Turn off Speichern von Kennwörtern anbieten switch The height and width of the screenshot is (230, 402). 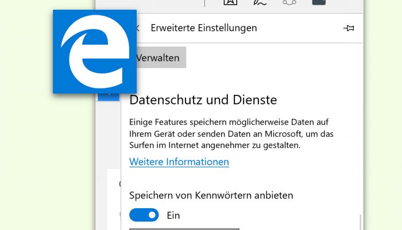click(144, 215)
